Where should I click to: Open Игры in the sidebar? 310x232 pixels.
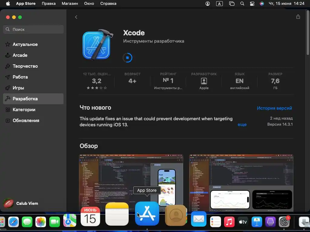click(x=33, y=88)
